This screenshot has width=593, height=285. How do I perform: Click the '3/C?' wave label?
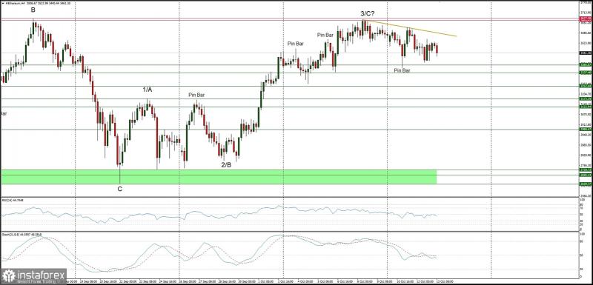[x=367, y=13]
